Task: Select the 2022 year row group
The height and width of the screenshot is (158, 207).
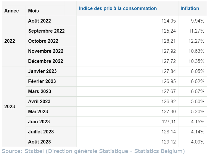Action: [10, 41]
